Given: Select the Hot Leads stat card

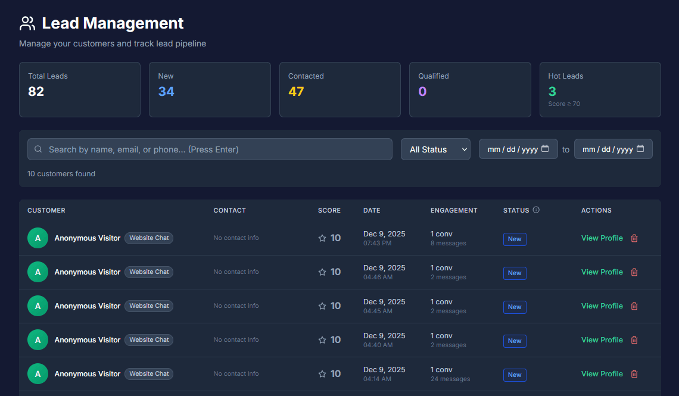Looking at the screenshot, I should 600,89.
